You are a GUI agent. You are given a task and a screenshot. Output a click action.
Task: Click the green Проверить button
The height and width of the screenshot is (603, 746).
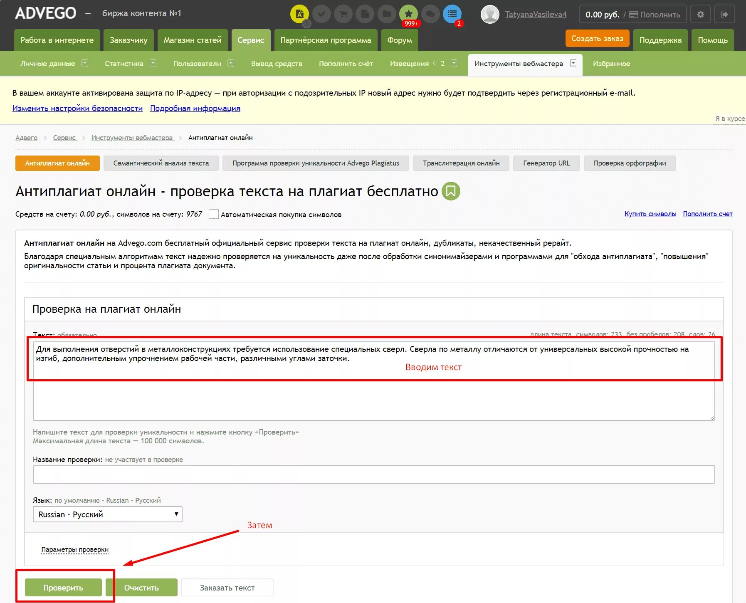pyautogui.click(x=63, y=588)
